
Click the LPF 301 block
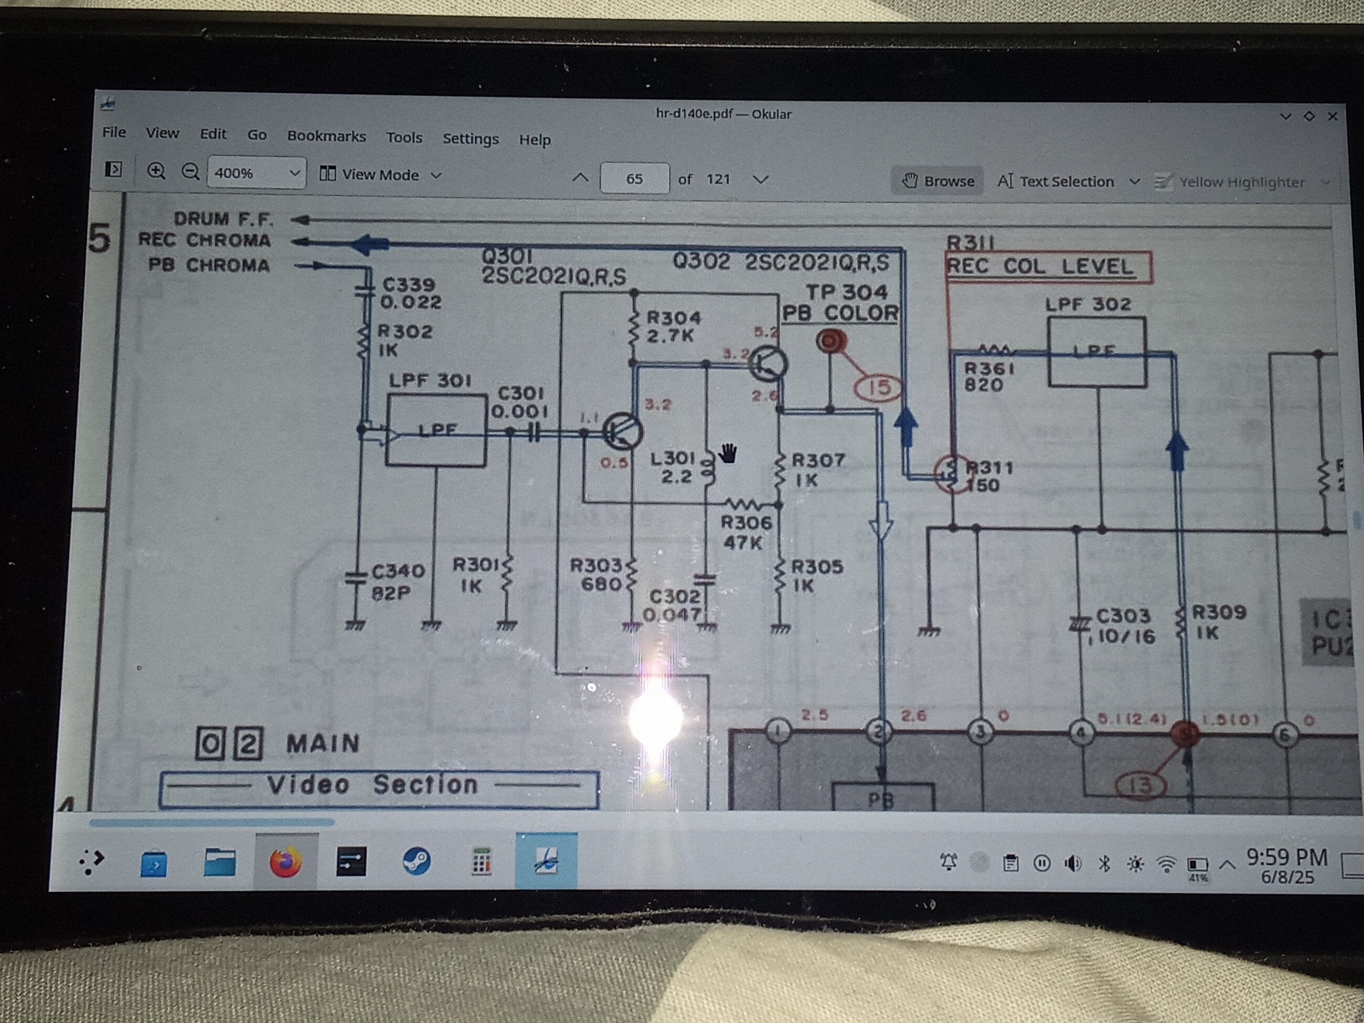[436, 430]
